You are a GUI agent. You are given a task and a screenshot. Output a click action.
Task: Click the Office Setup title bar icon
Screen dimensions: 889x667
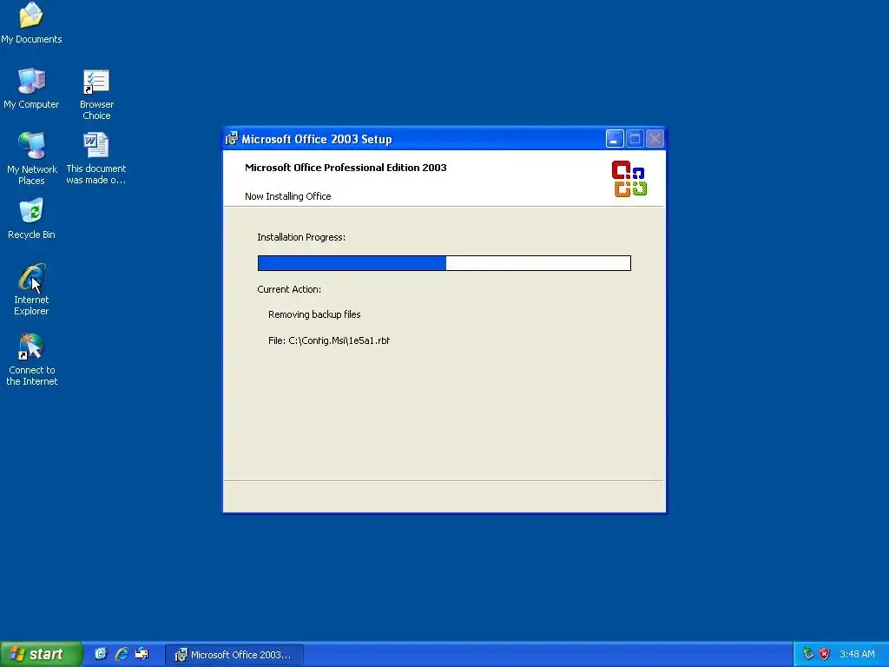tap(231, 138)
